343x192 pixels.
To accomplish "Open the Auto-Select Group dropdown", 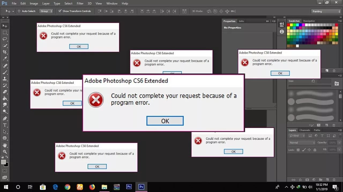I will click(46, 11).
